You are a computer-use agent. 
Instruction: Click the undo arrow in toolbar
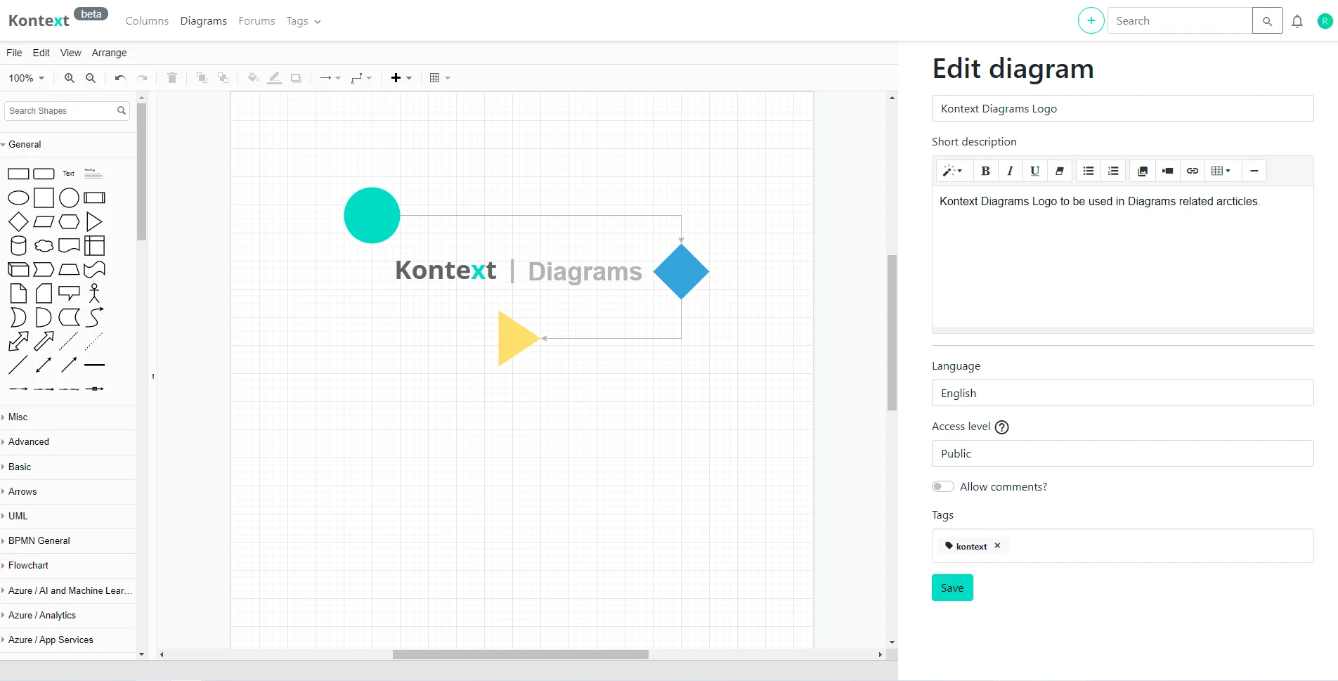[x=120, y=78]
